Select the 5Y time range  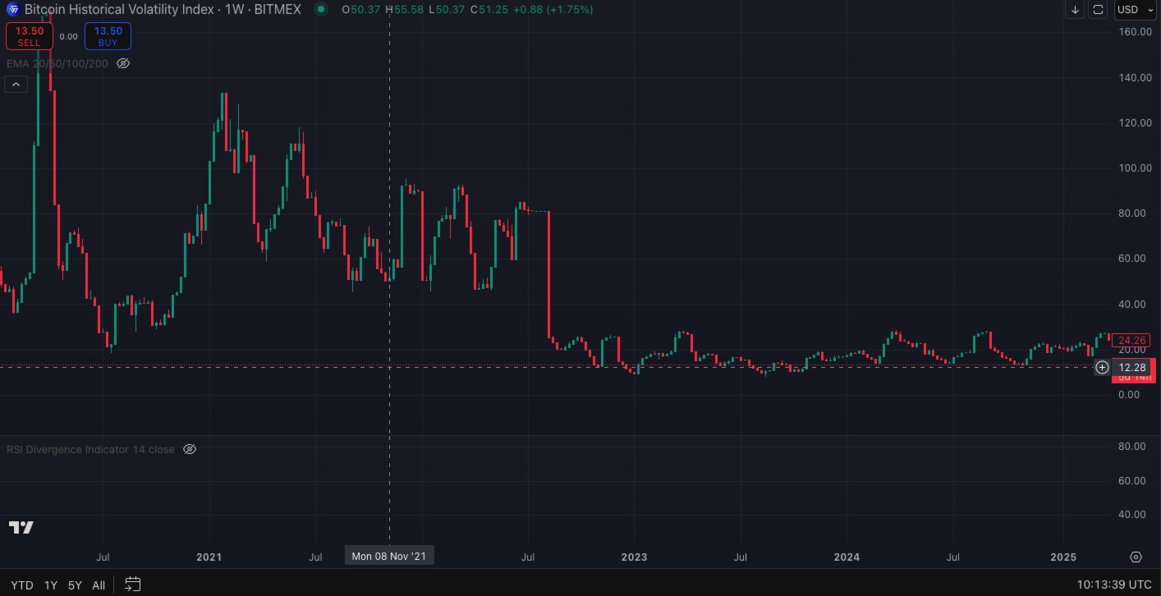click(75, 585)
